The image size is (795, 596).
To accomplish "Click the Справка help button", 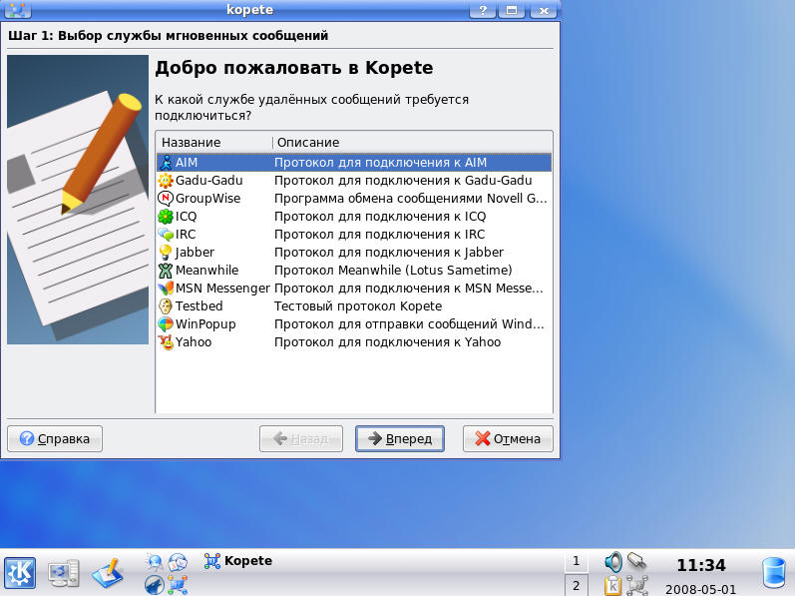I will click(x=55, y=438).
